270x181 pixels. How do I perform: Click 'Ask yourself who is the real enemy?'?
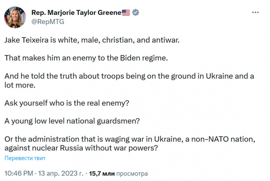click(x=67, y=103)
